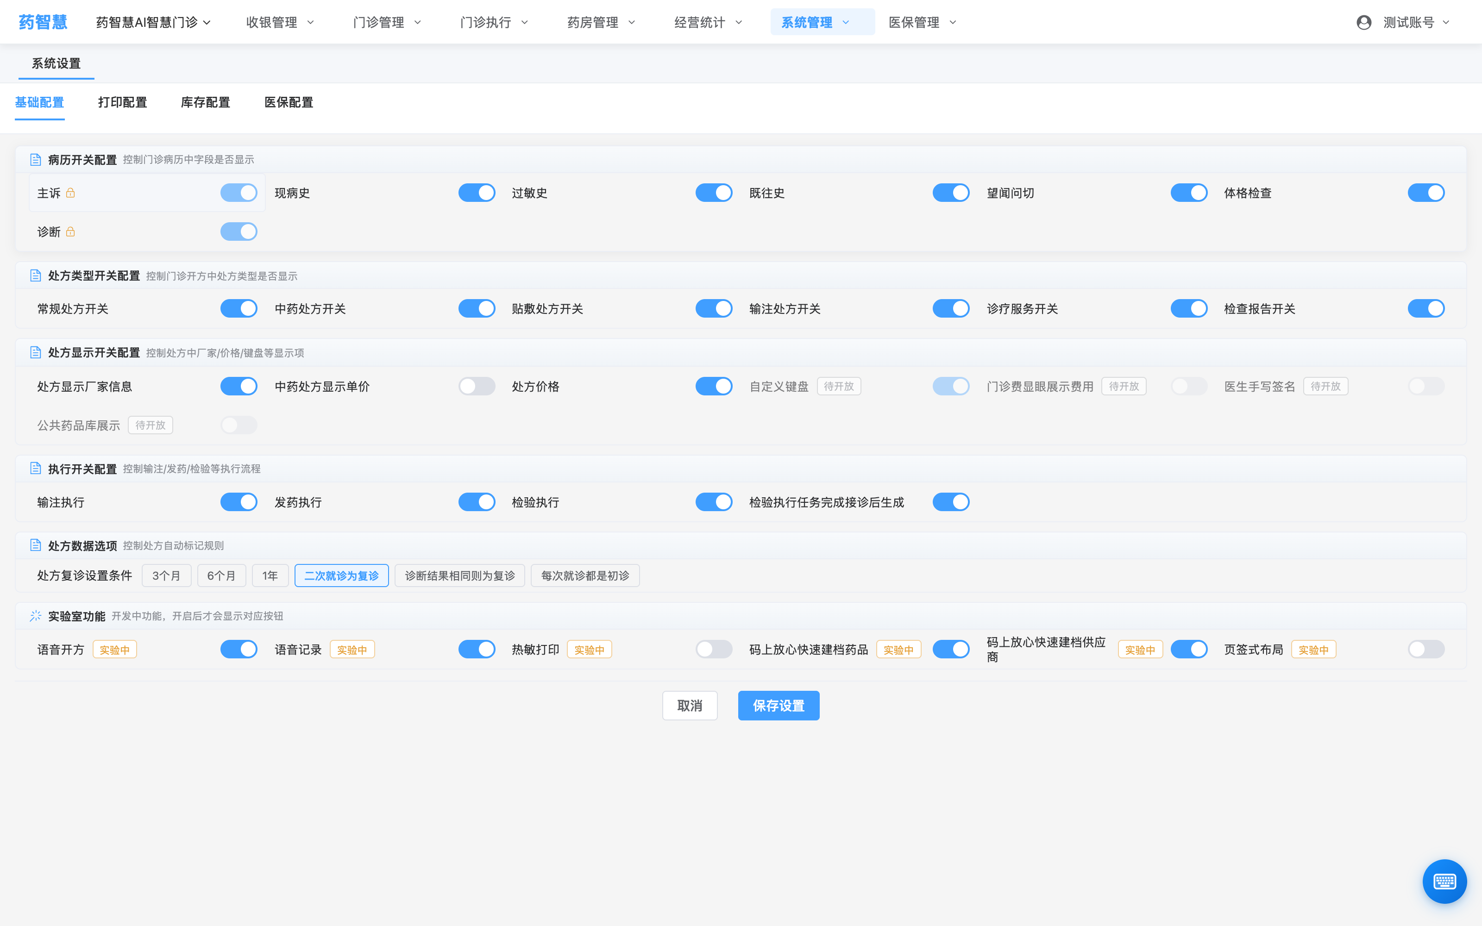The image size is (1482, 926).
Task: Expand the 药智慧AI智慧门诊 clinic dropdown
Action: 153,23
